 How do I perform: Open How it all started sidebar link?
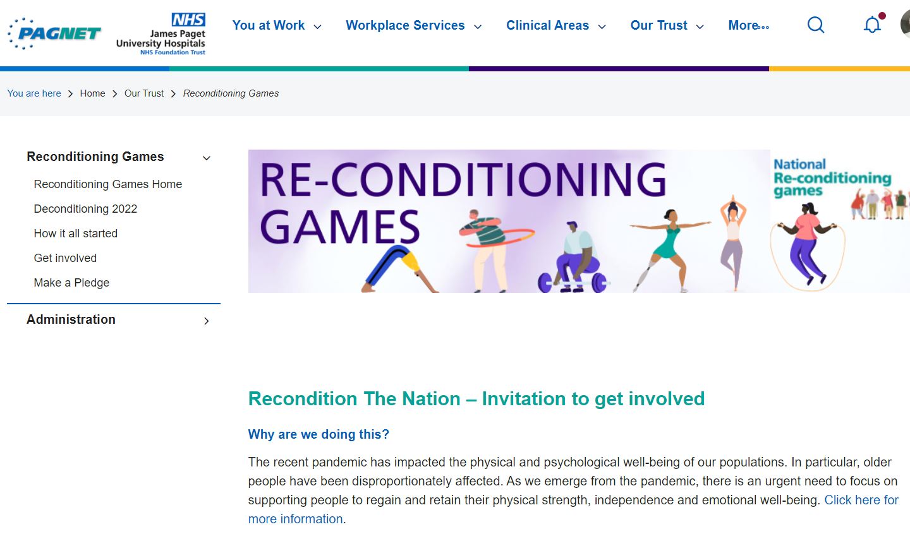[x=76, y=234]
